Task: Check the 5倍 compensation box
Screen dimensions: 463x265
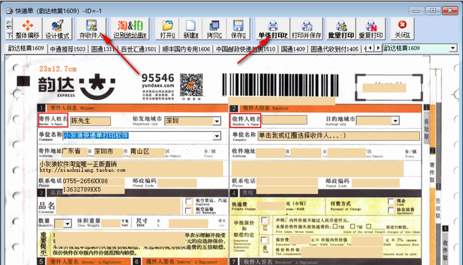Action: (335, 227)
